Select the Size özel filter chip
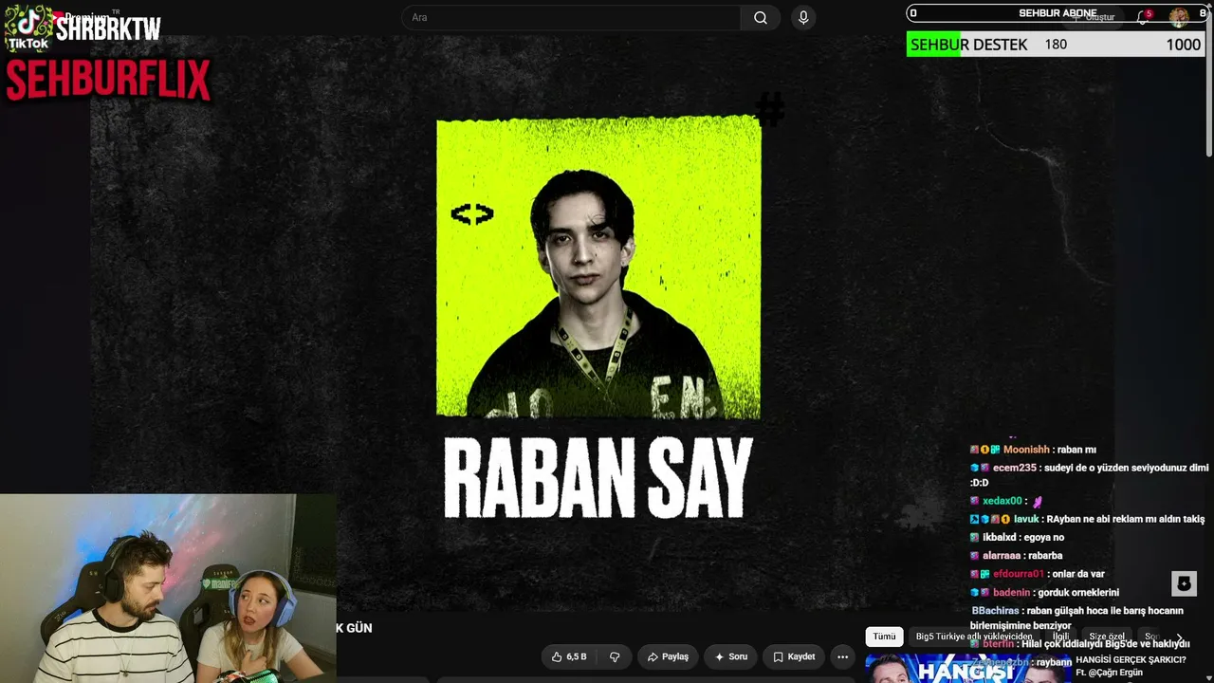Viewport: 1214px width, 683px height. (x=1107, y=637)
